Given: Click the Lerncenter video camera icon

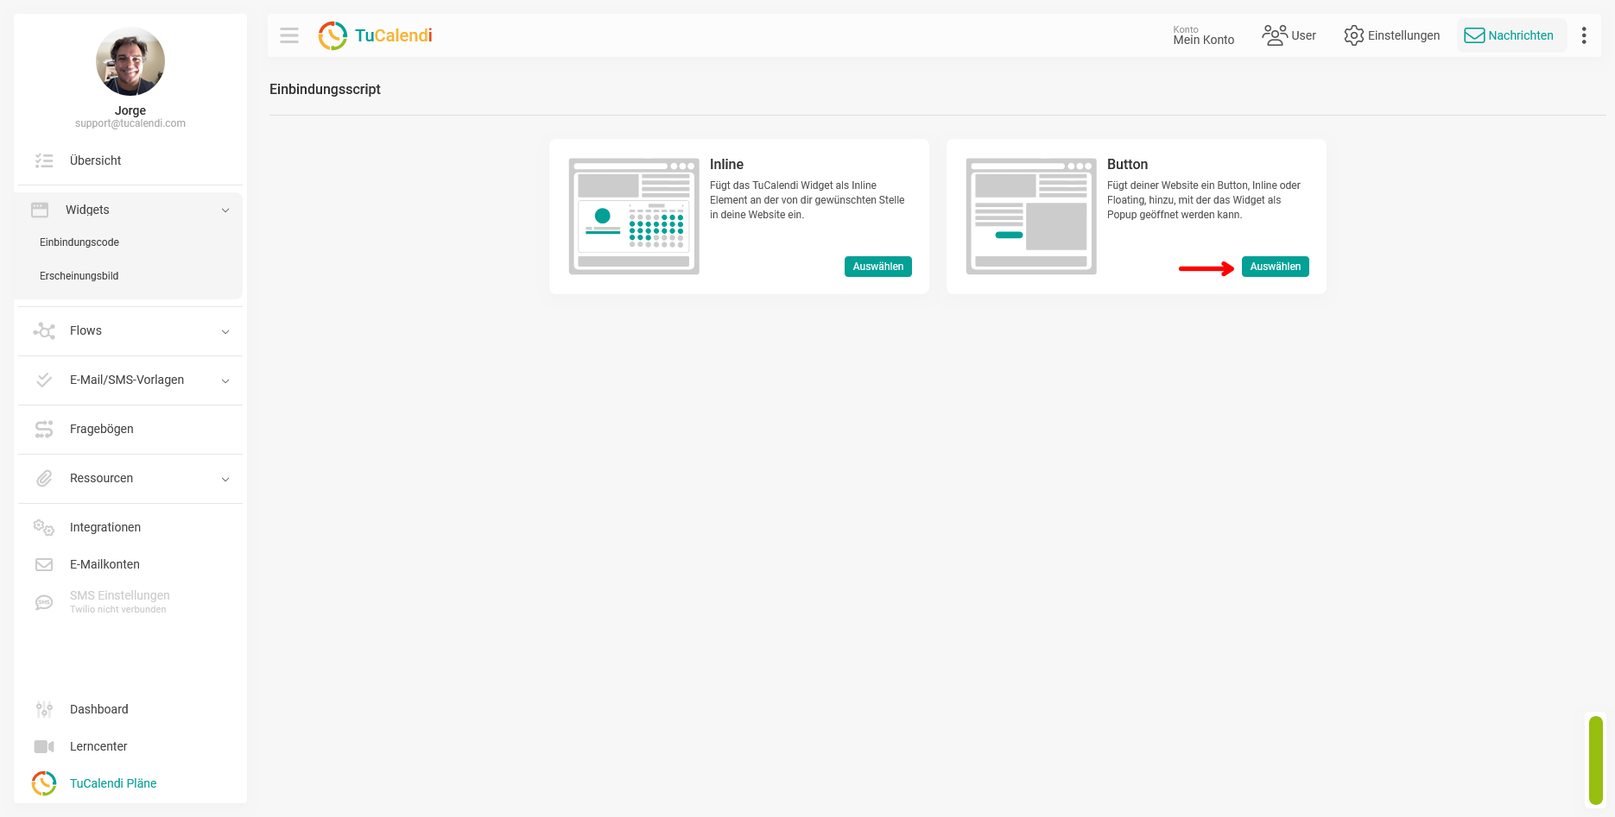Looking at the screenshot, I should pos(44,746).
